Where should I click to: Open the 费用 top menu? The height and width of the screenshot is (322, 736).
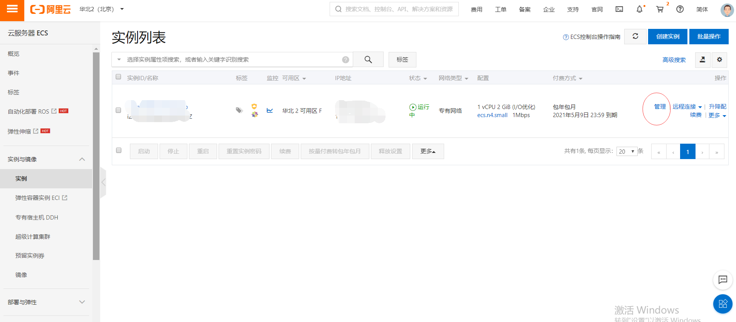click(477, 9)
